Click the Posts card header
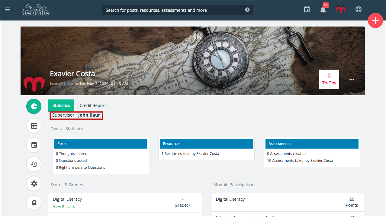Screen dimensions: 386x217 101,144
